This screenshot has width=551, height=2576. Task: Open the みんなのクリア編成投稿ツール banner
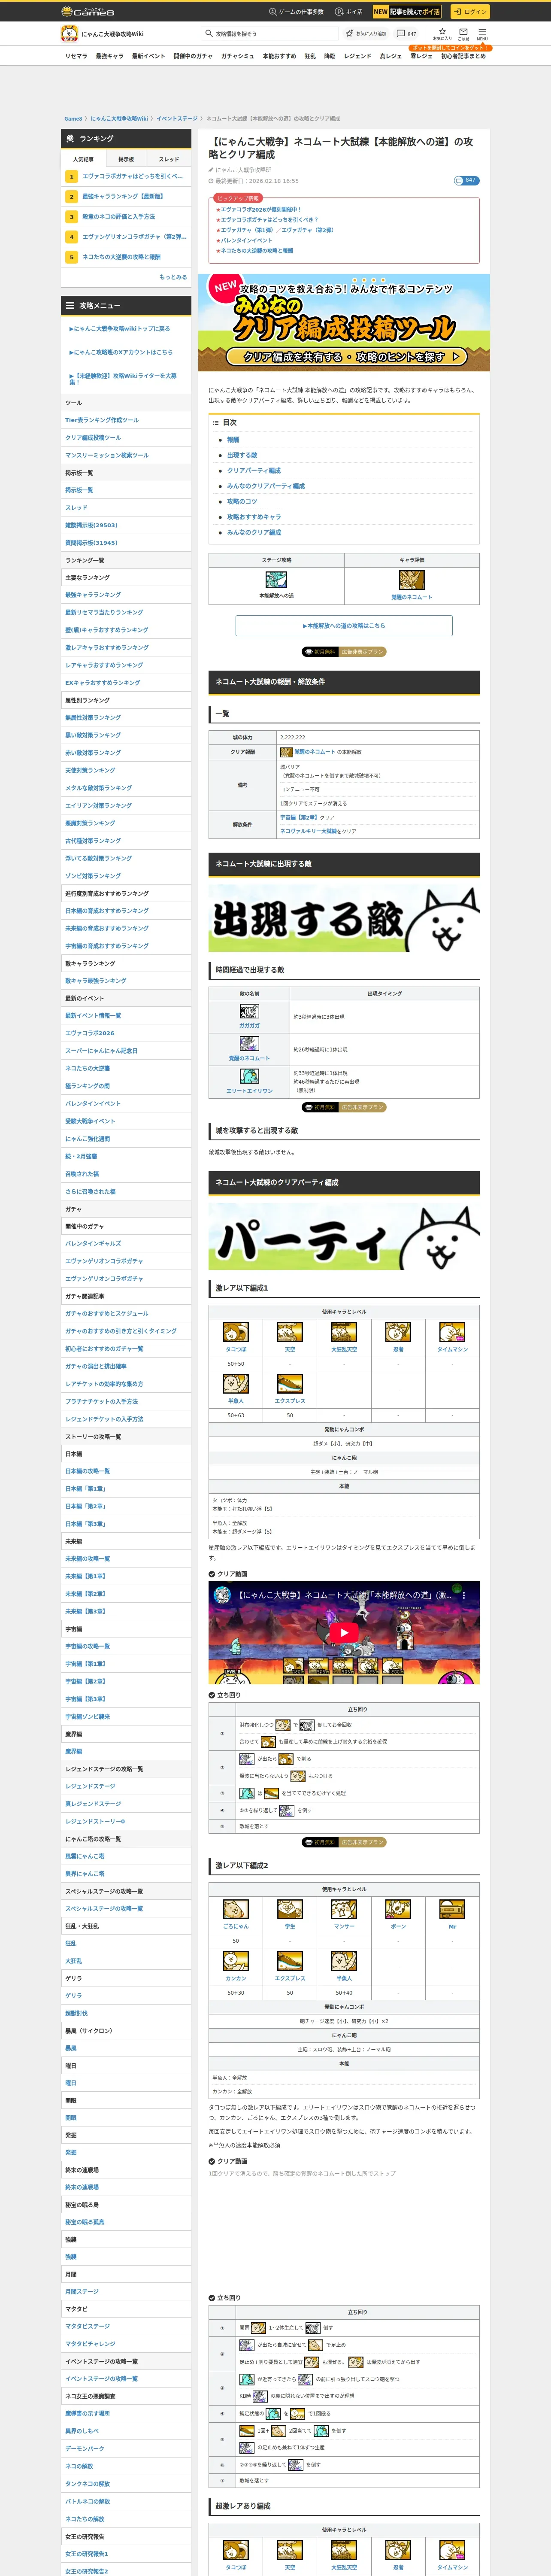[x=344, y=323]
